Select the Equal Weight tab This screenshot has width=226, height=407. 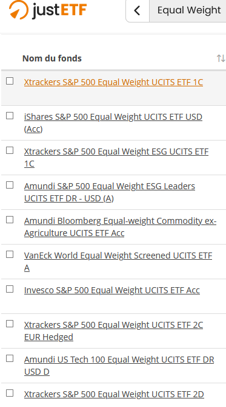pyautogui.click(x=189, y=10)
